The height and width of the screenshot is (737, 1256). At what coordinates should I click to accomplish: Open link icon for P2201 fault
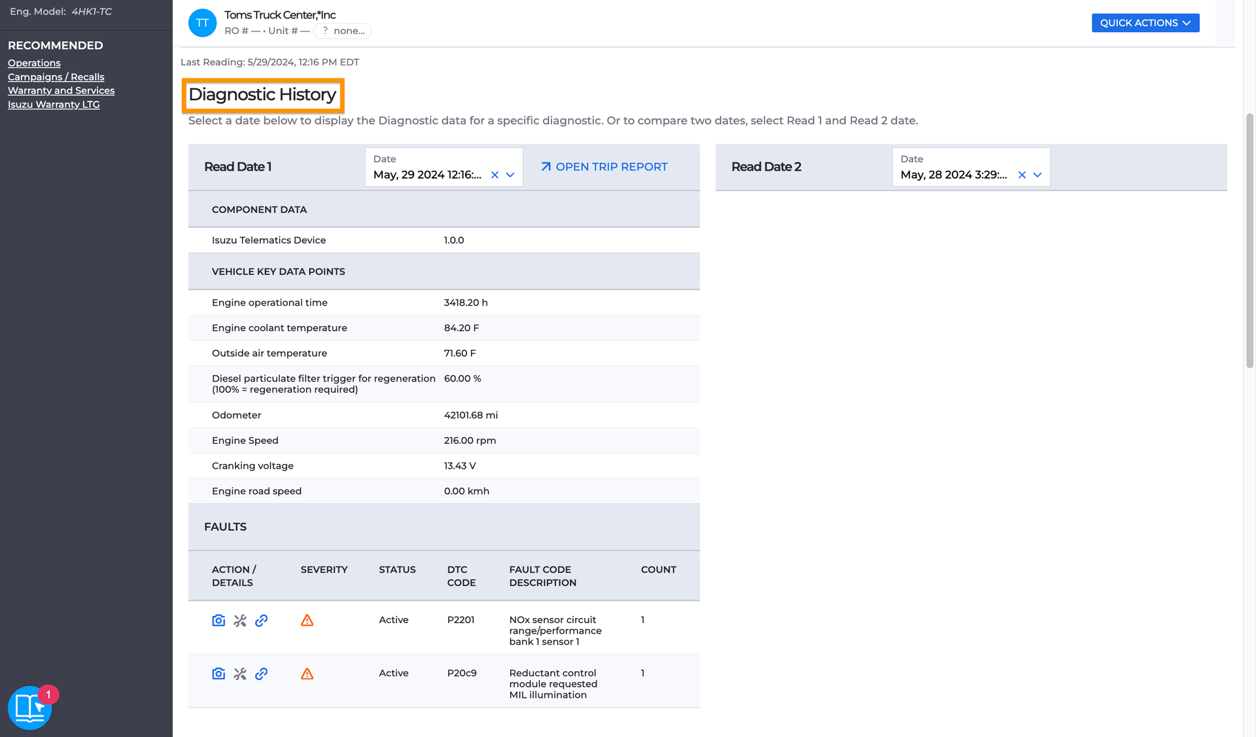261,620
